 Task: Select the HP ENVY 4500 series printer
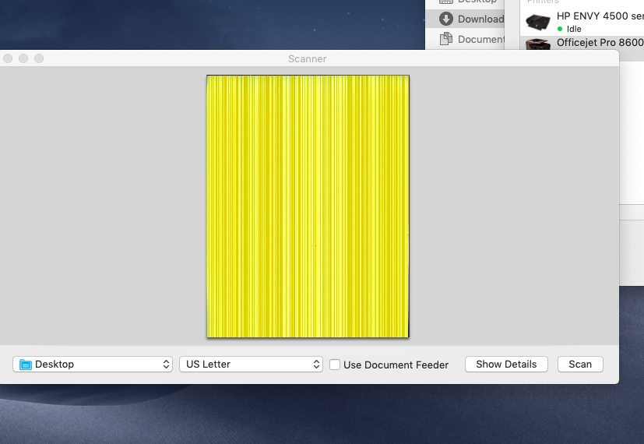[582, 22]
